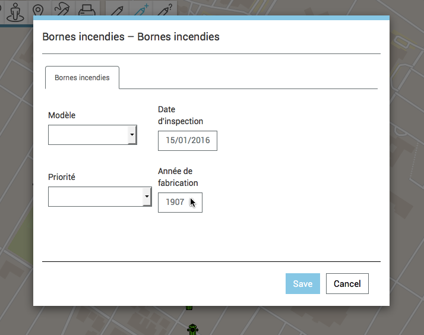Cancel the edit dialog
This screenshot has width=424, height=335.
pos(347,284)
